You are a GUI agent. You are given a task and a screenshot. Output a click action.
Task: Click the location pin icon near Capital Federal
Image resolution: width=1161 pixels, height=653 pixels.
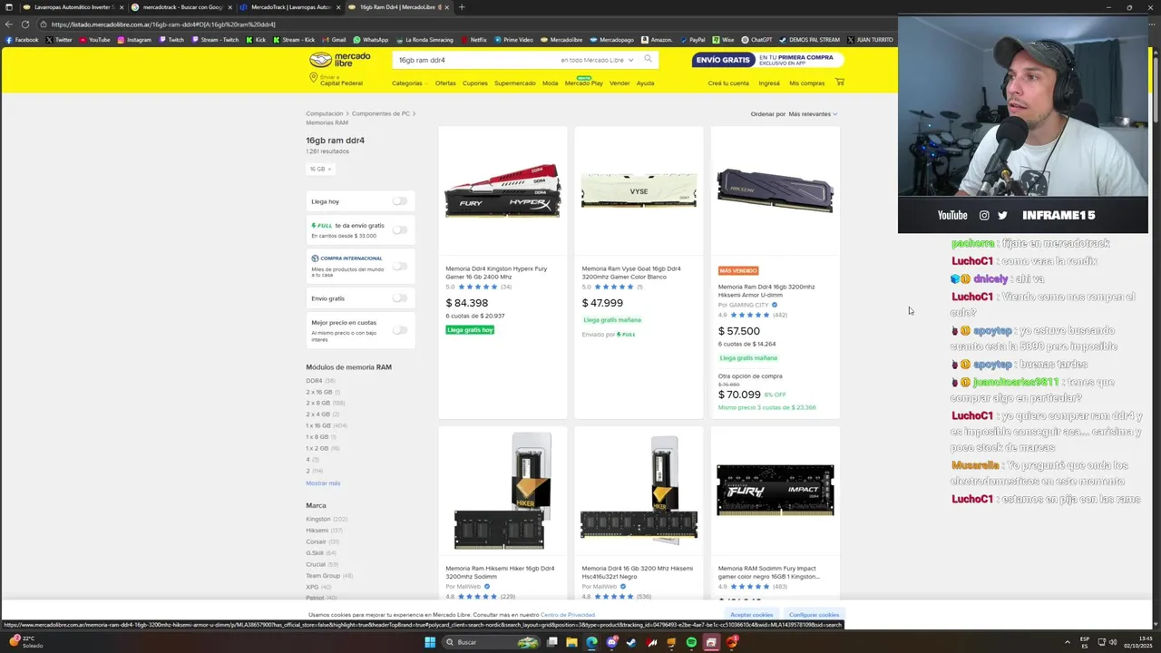(314, 79)
